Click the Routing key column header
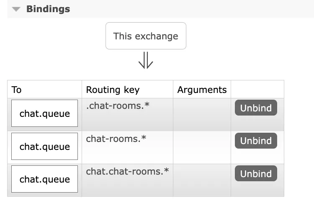This screenshot has width=314, height=211. (x=113, y=90)
